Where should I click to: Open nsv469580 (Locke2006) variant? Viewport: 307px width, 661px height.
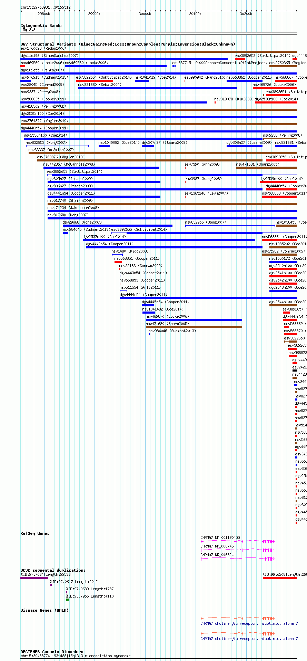[87, 63]
